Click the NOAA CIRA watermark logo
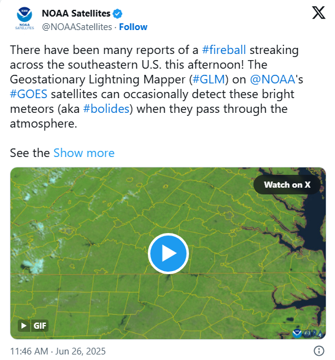 click(x=308, y=334)
